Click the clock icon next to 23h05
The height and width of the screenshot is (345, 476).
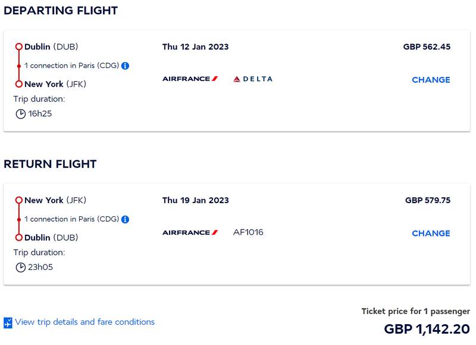[20, 268]
